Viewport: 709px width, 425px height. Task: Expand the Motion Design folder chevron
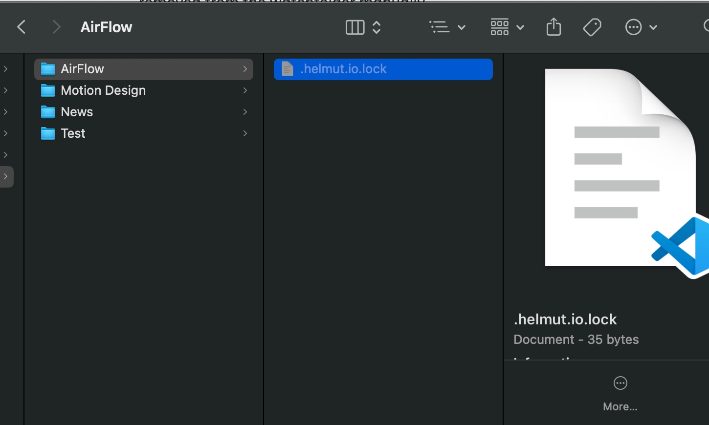tap(245, 90)
